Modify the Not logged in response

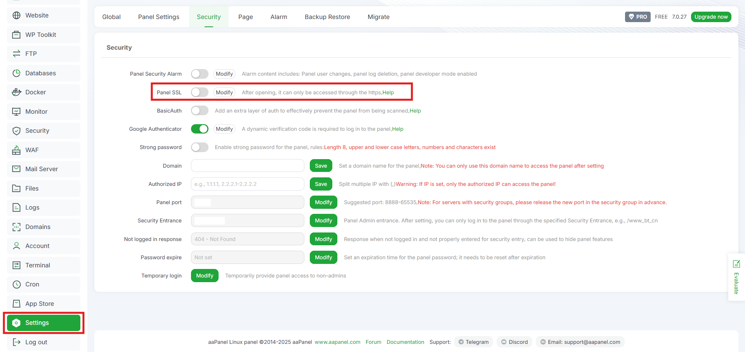pos(323,239)
